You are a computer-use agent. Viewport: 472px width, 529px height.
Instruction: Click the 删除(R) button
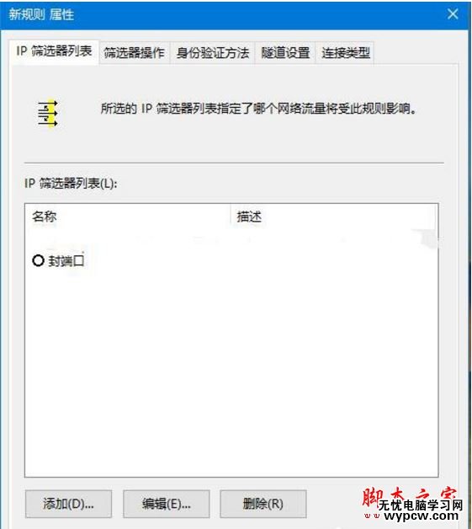(x=263, y=504)
